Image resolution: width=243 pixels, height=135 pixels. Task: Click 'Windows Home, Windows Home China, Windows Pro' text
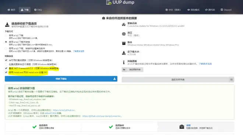coord(153,45)
